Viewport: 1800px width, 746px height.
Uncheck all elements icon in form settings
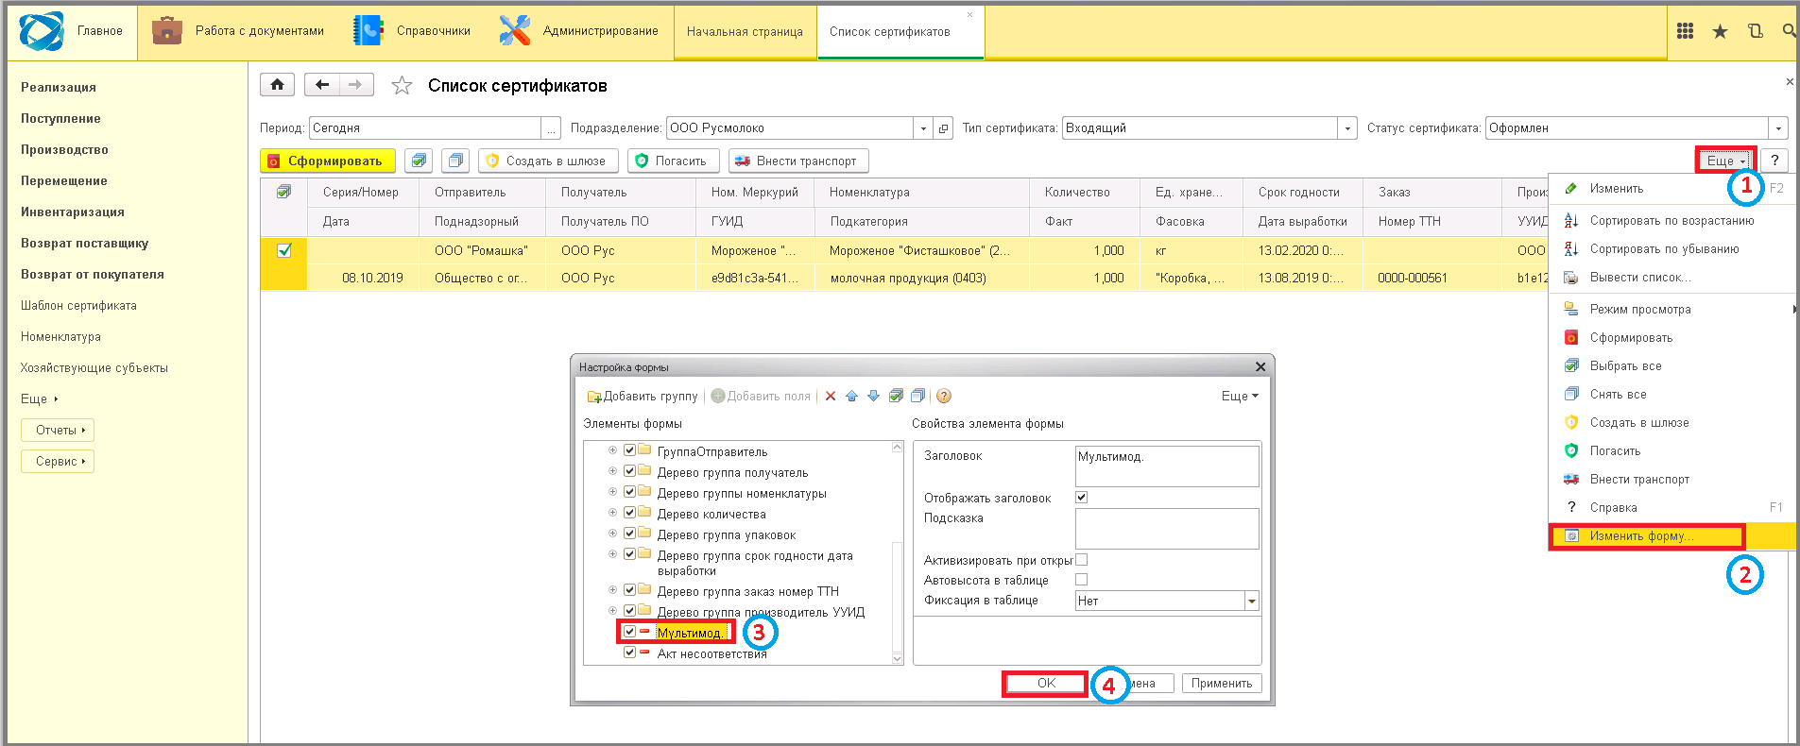coord(917,396)
